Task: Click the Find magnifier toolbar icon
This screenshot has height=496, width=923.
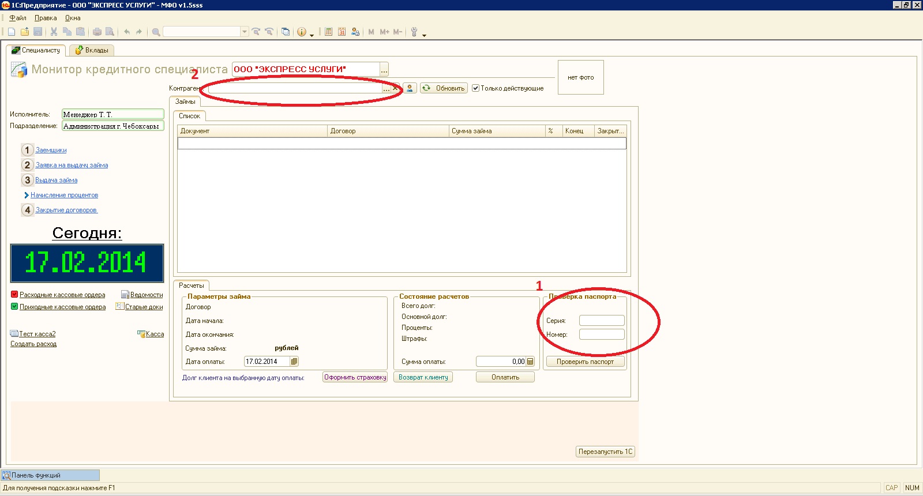Action: coord(156,32)
